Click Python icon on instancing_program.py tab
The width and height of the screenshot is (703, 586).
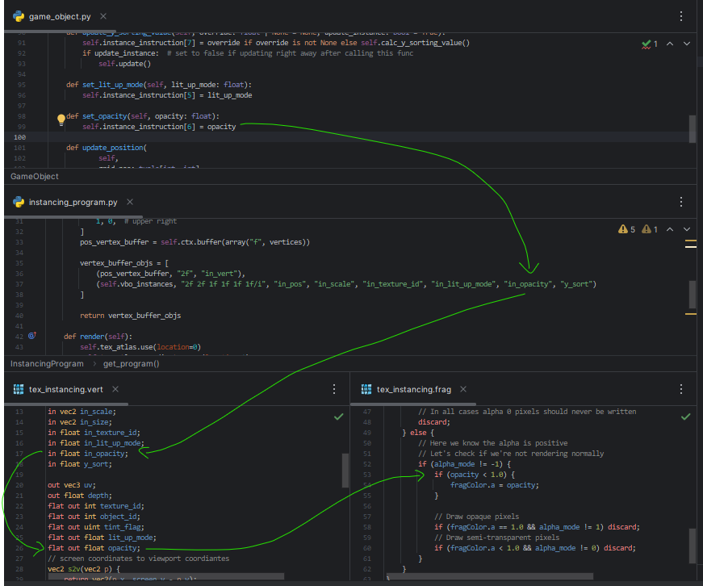click(x=19, y=203)
